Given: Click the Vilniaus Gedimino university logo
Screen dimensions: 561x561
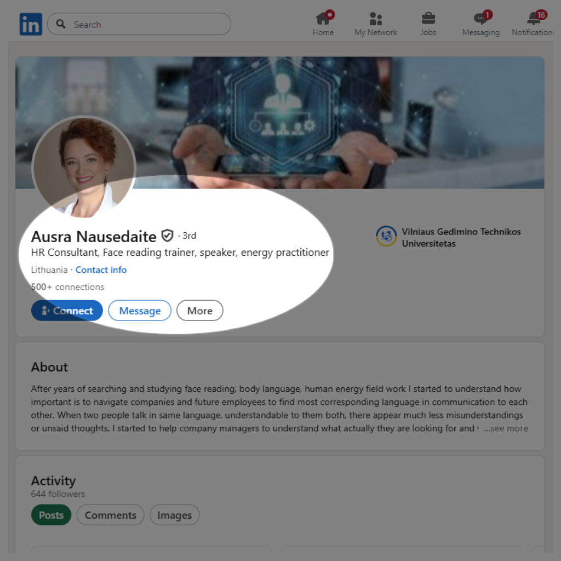Looking at the screenshot, I should coord(386,237).
